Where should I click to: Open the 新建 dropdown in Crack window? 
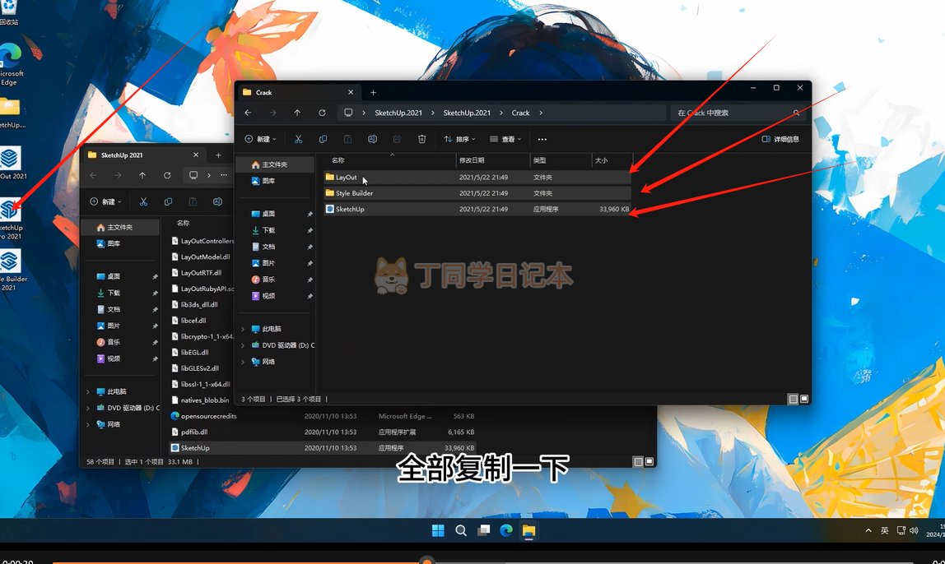(260, 139)
